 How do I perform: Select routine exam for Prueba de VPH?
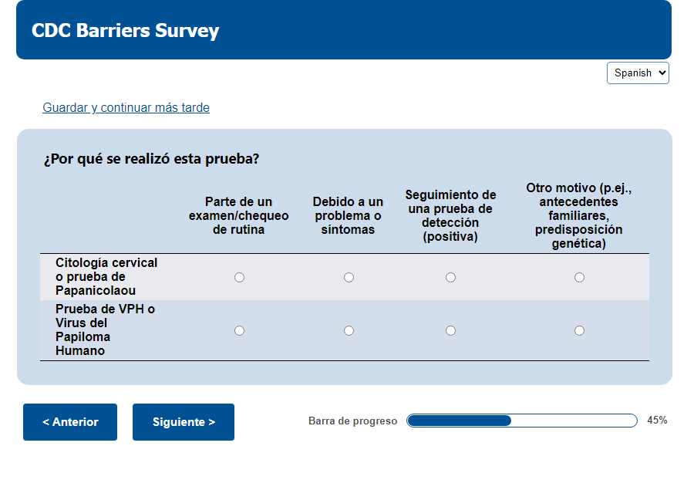point(239,330)
